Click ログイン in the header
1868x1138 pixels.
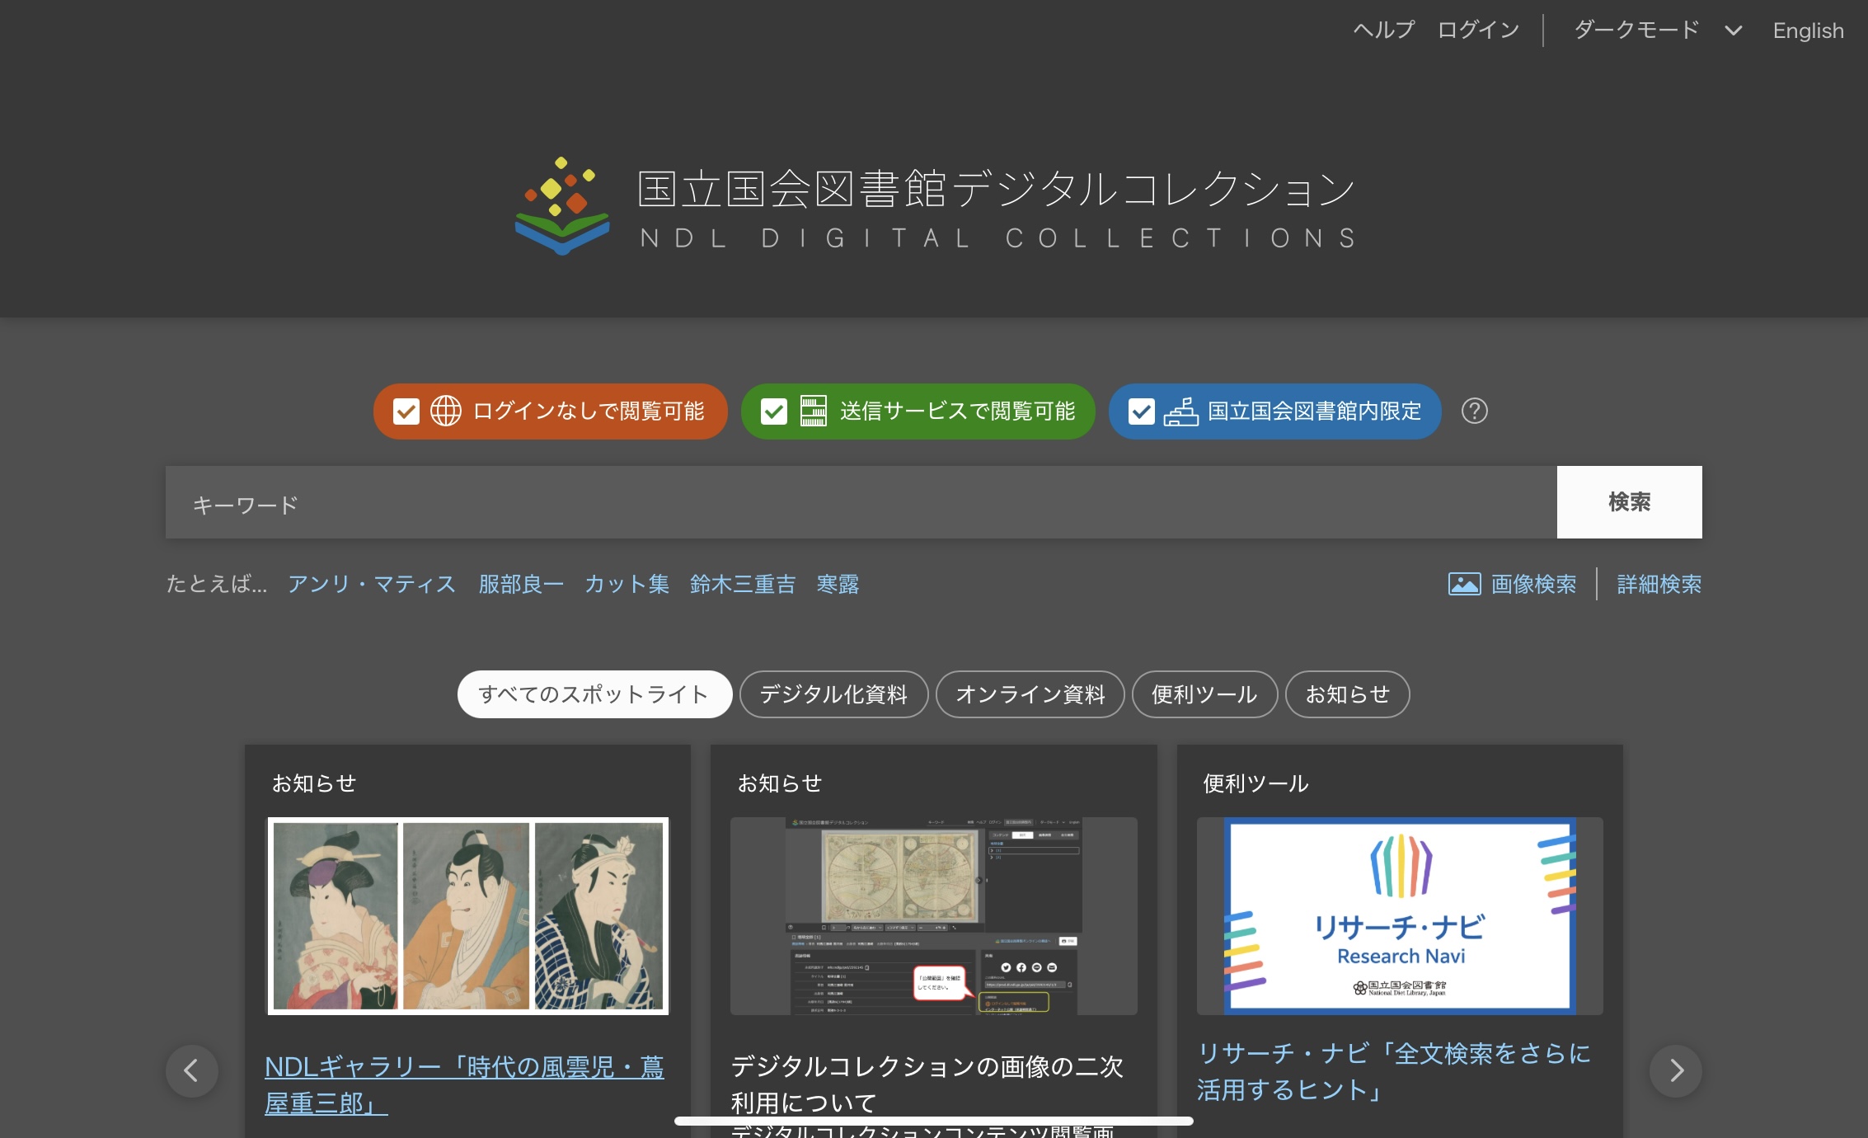pyautogui.click(x=1478, y=31)
